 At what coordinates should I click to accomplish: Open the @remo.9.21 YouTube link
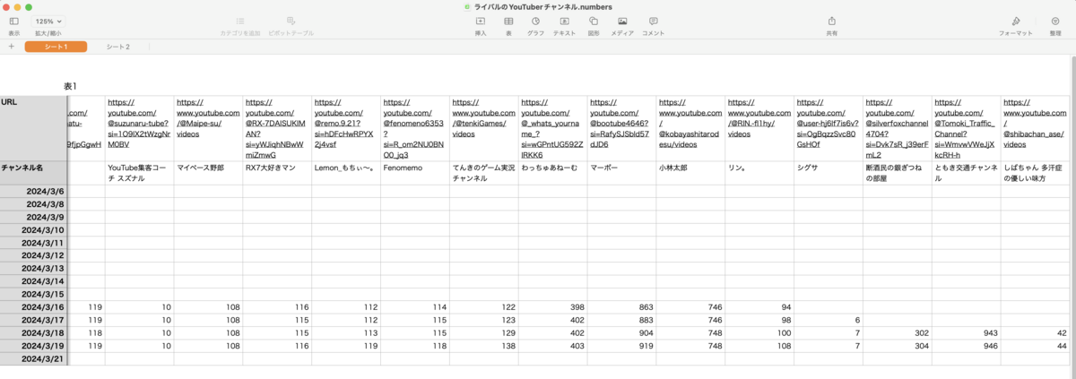click(x=346, y=123)
